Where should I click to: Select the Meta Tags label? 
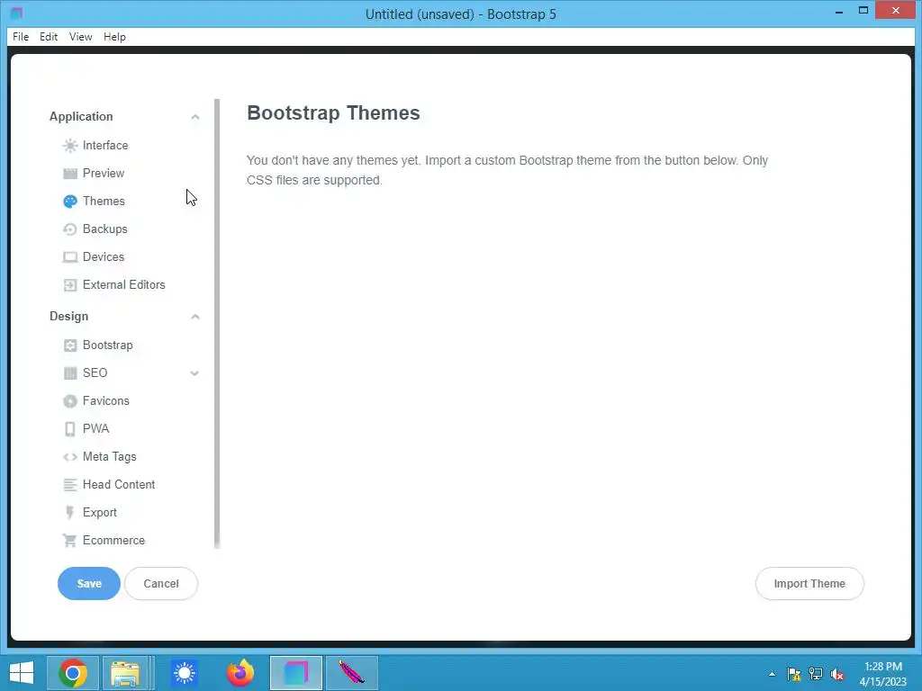coord(109,456)
